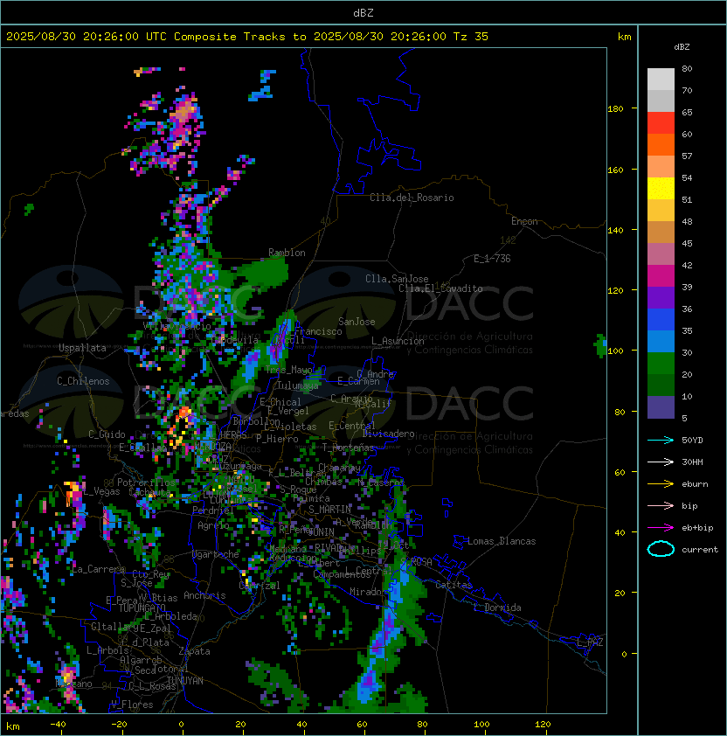The image size is (727, 736).
Task: Click the 'Mirador' map label
Action: [x=368, y=592]
